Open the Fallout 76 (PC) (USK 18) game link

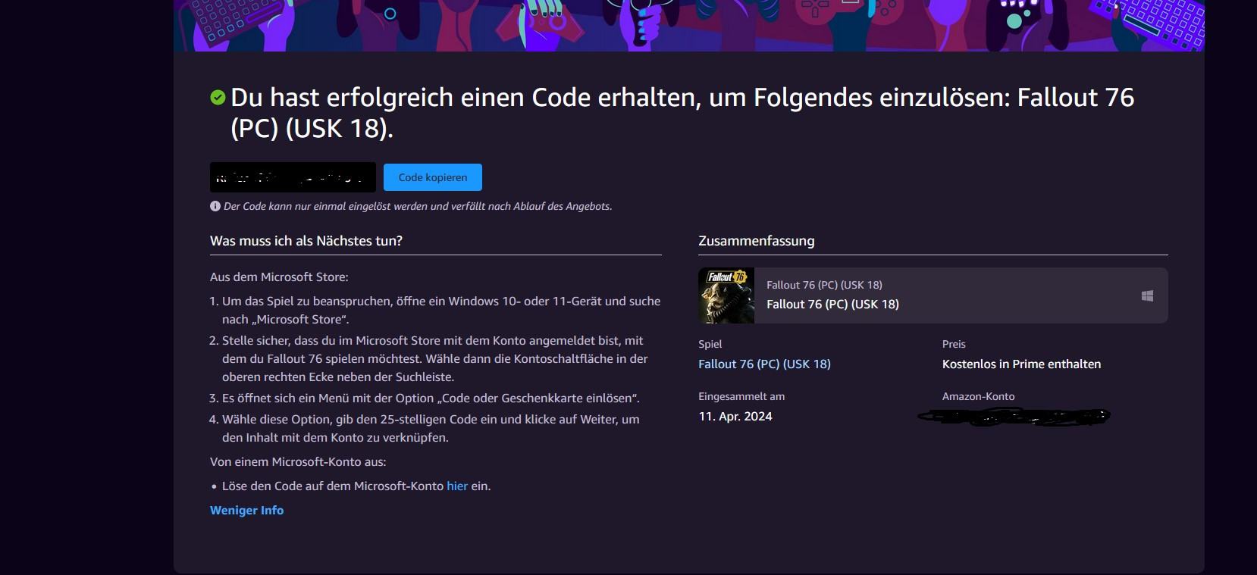tap(764, 364)
